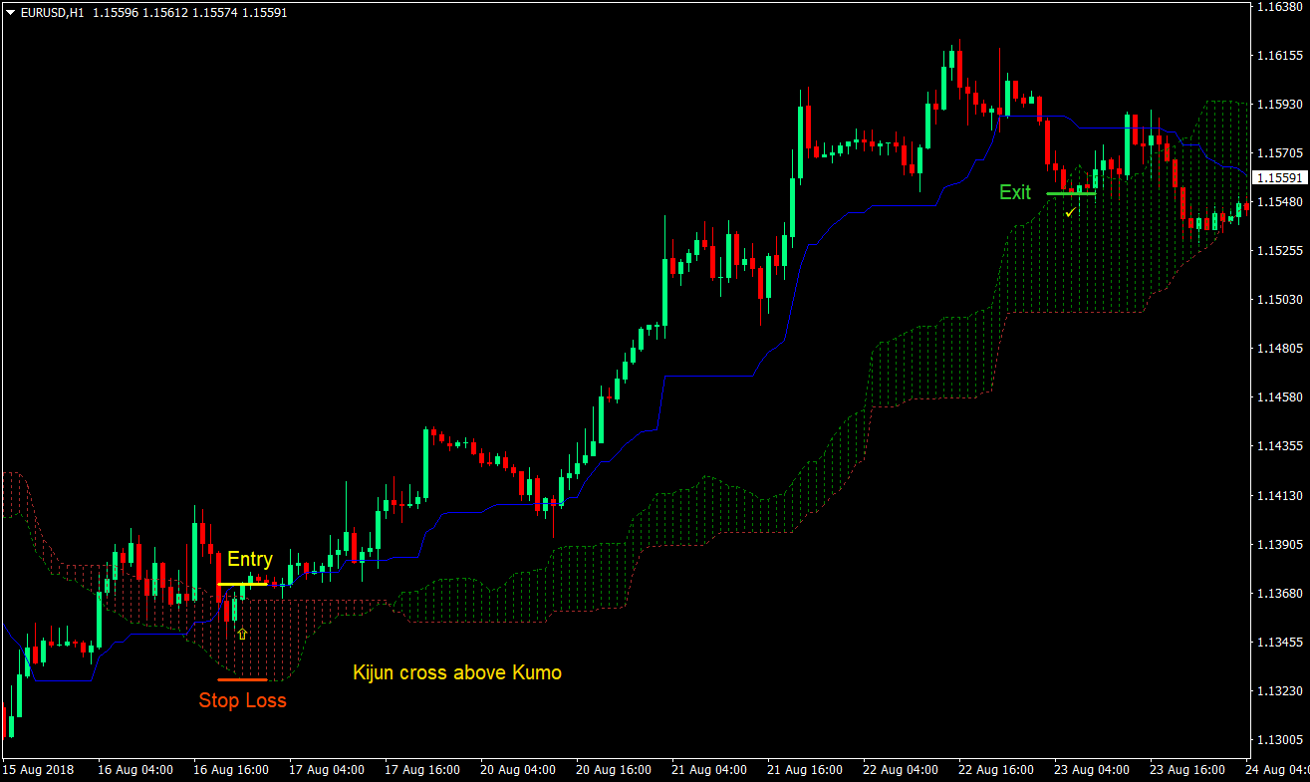Click the Entry text label
This screenshot has height=782, width=1310.
click(x=250, y=560)
